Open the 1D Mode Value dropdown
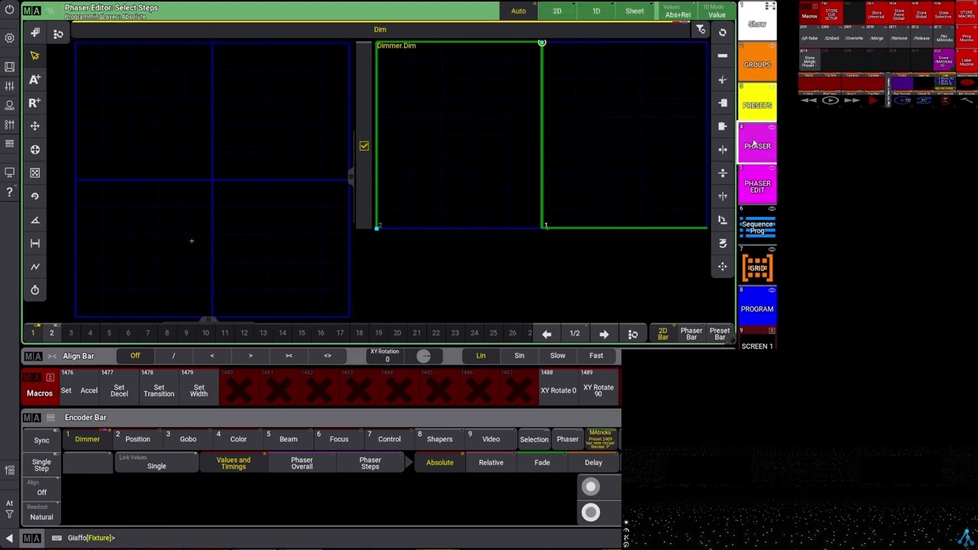 click(716, 11)
